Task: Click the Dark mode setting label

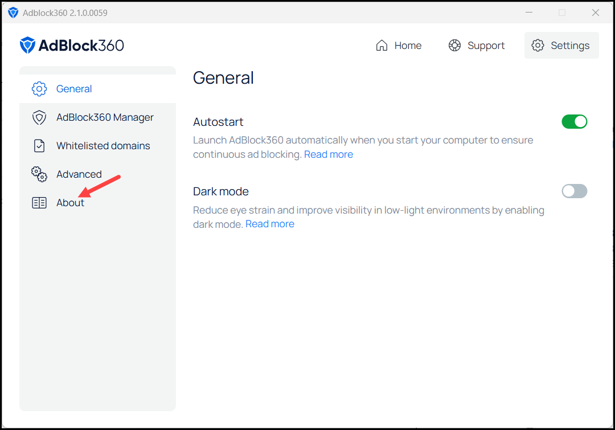Action: (x=221, y=191)
